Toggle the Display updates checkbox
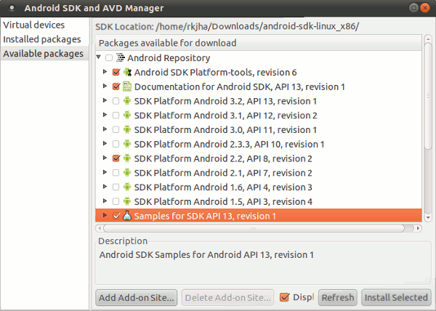436x311 pixels. tap(285, 297)
